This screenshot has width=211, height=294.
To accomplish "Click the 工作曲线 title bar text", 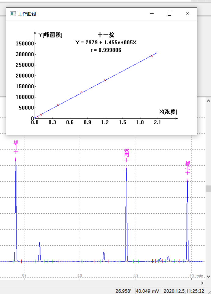I will pos(27,14).
